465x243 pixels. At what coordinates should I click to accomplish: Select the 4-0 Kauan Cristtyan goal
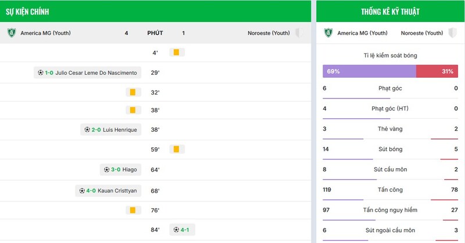click(108, 190)
